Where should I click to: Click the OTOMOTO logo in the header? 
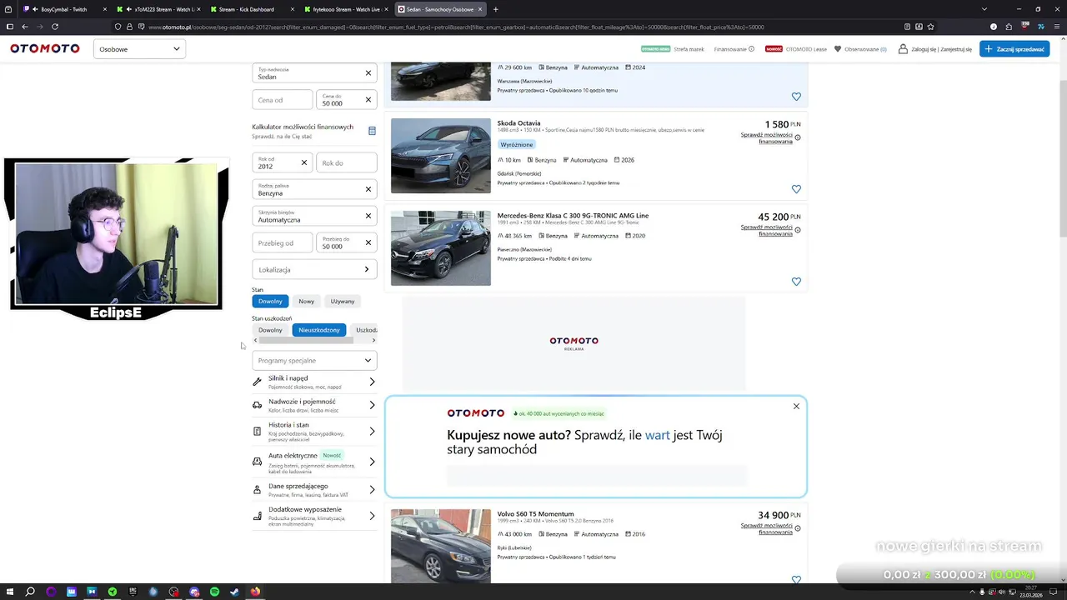coord(45,49)
